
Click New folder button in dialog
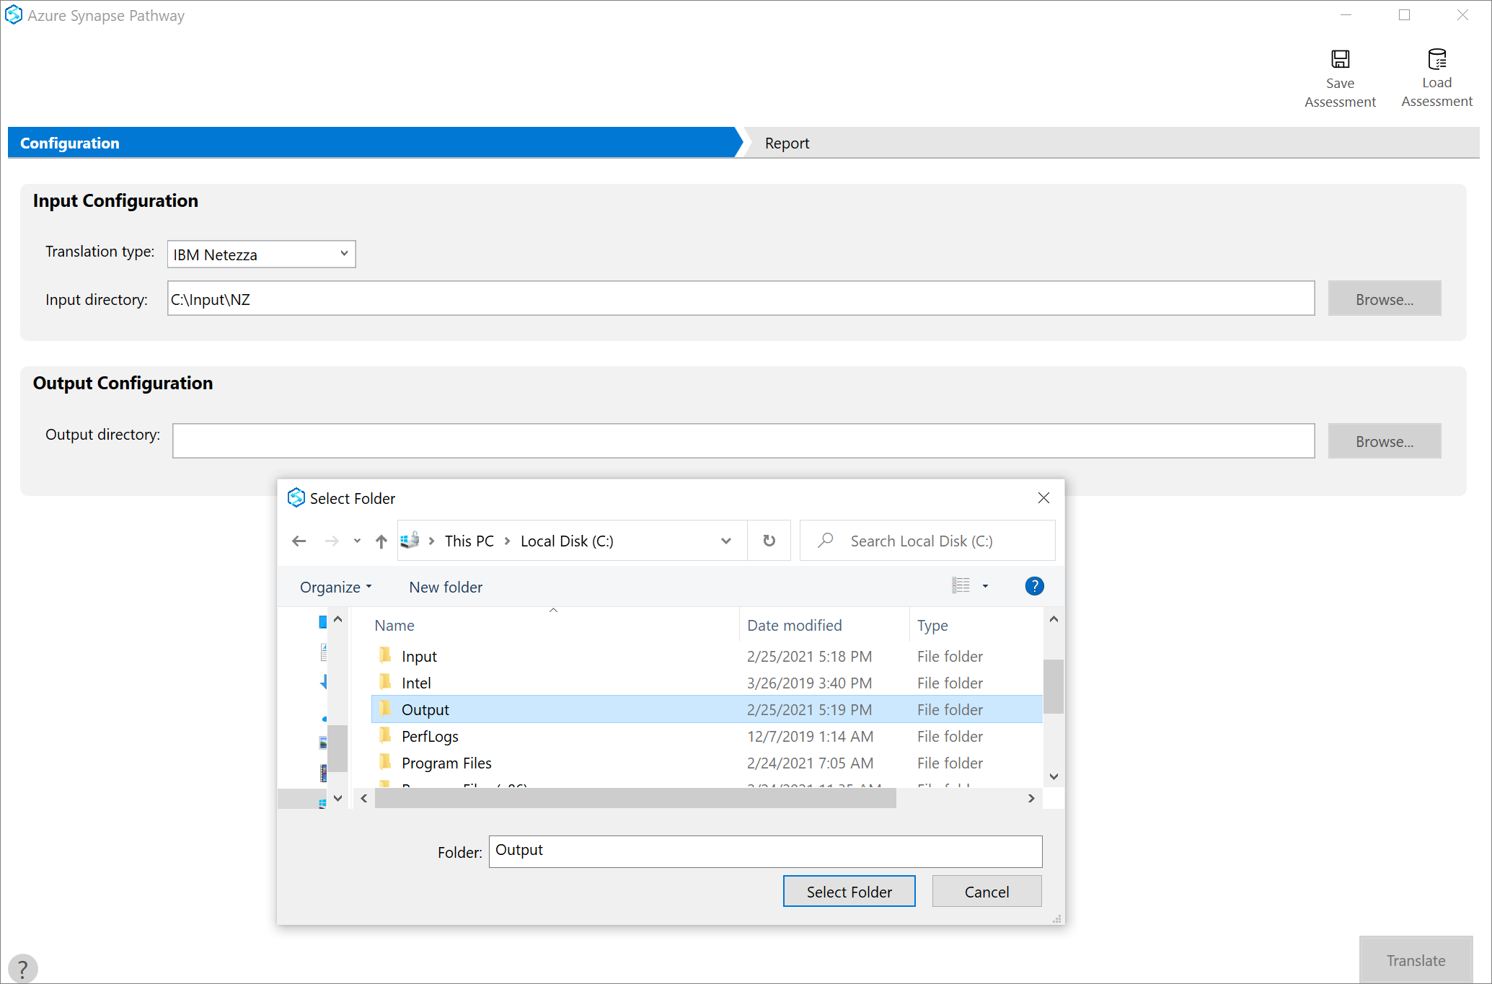coord(446,587)
